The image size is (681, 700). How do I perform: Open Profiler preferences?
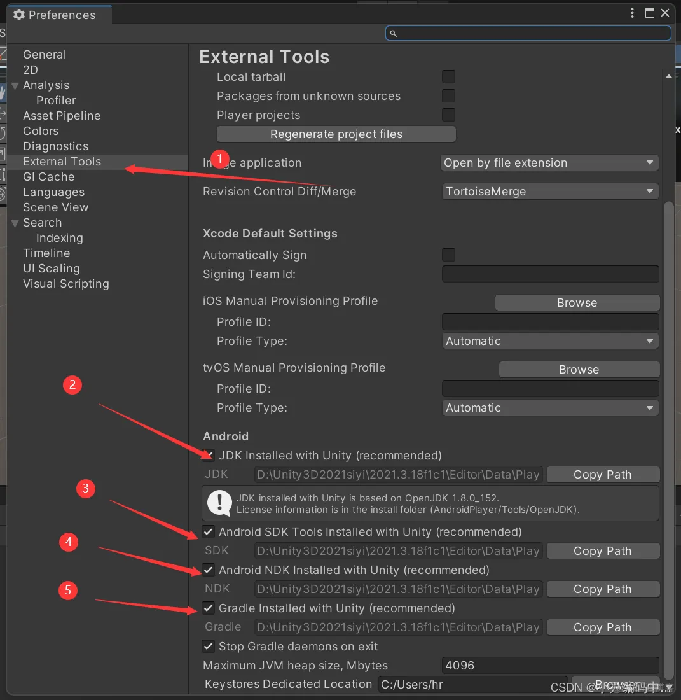[x=56, y=101]
